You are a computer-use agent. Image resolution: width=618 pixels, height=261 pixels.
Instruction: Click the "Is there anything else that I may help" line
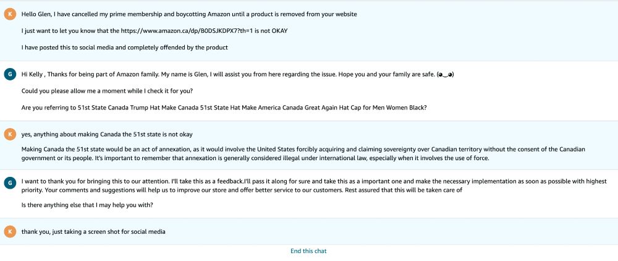[x=87, y=205]
